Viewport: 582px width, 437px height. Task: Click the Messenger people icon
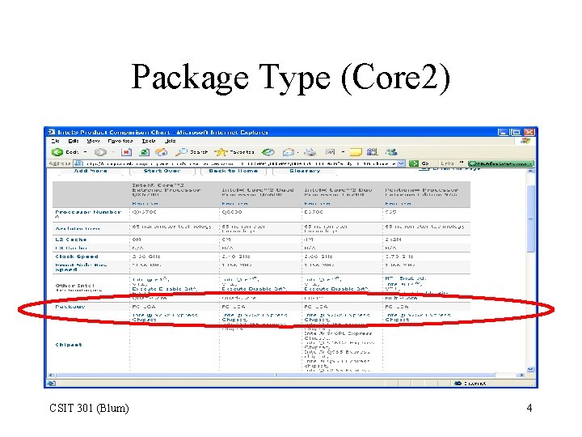(391, 152)
